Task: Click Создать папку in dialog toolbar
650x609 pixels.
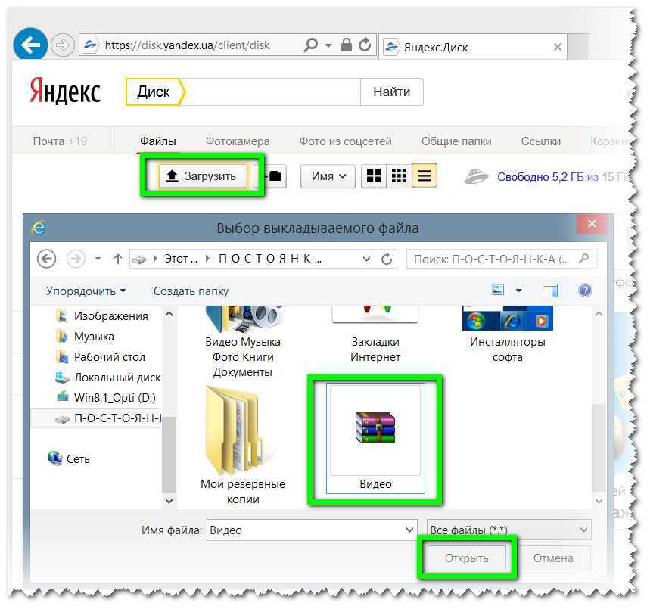Action: [191, 291]
